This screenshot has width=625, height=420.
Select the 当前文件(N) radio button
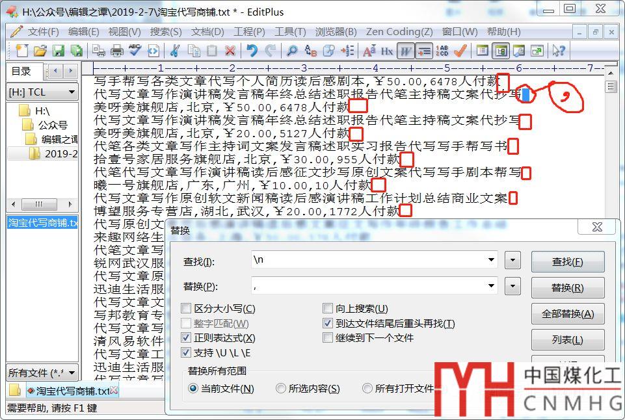pos(193,388)
